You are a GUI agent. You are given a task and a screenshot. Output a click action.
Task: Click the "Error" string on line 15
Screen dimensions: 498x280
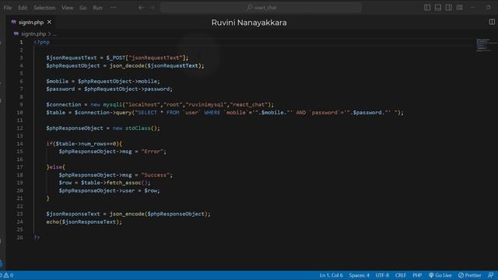153,152
